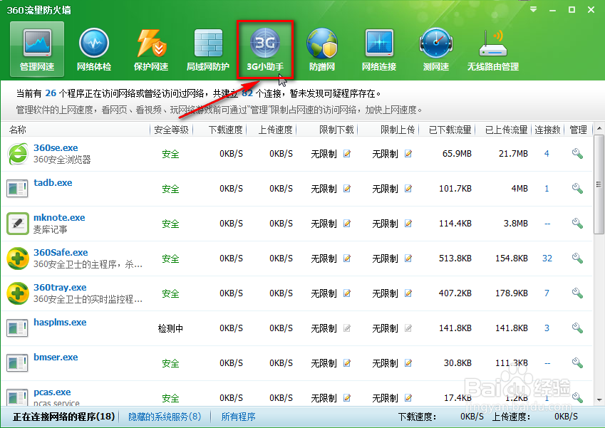Image resolution: width=605 pixels, height=428 pixels.
Task: View the 32 connections of 360Safe.exe
Action: (547, 258)
